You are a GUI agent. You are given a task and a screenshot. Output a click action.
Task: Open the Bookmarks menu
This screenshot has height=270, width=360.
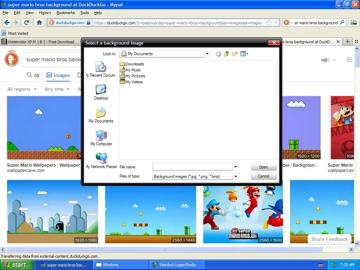66,13
